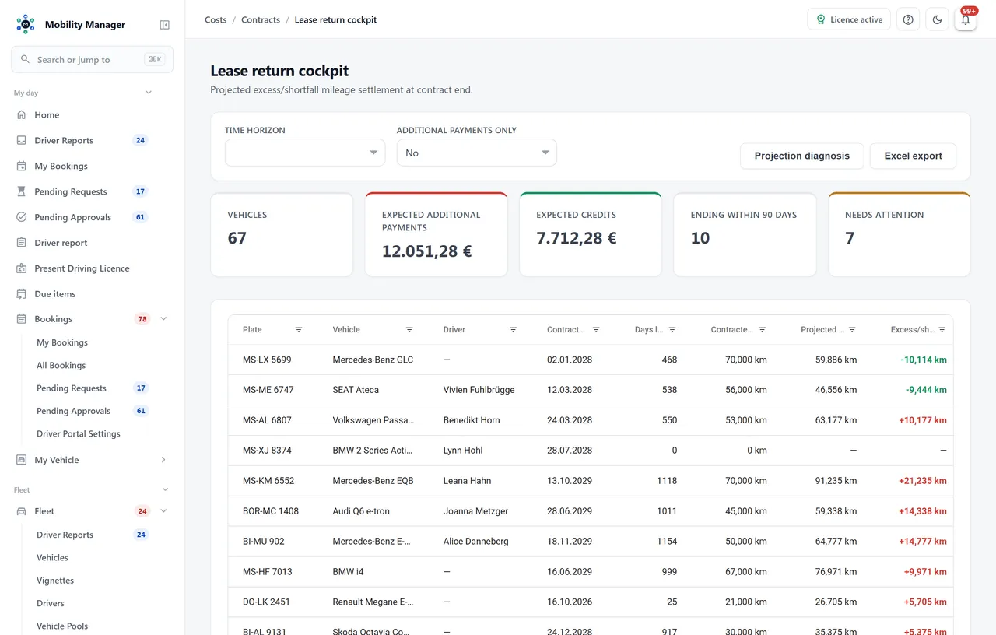
Task: Click the Due items calendar icon
Action: tap(21, 294)
